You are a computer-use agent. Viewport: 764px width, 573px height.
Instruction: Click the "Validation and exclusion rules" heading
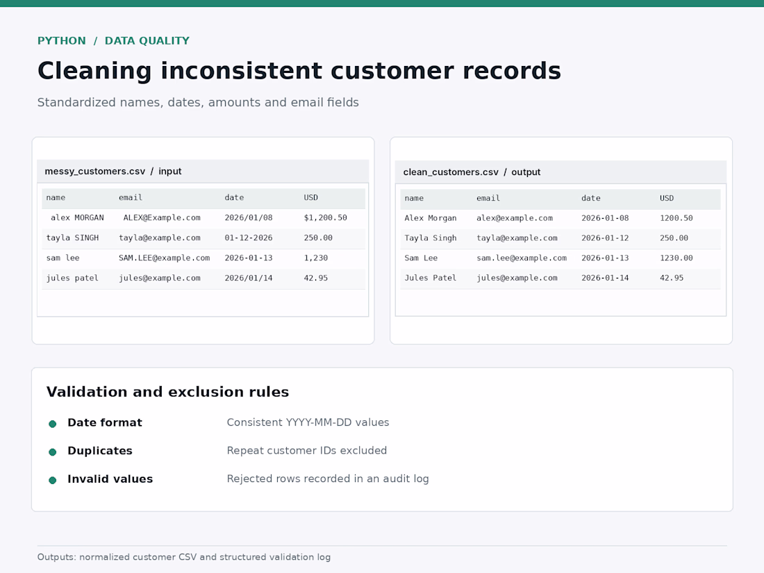tap(167, 392)
